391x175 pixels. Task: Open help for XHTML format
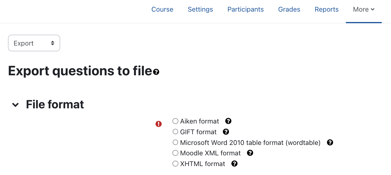[234, 164]
